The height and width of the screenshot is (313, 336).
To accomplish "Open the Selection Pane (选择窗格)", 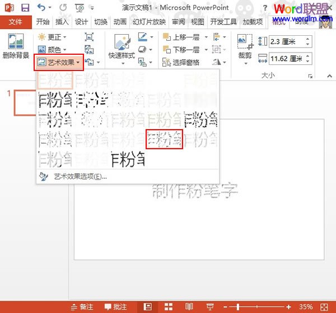I will [x=181, y=62].
